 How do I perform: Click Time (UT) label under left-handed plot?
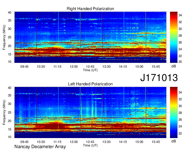(90, 145)
